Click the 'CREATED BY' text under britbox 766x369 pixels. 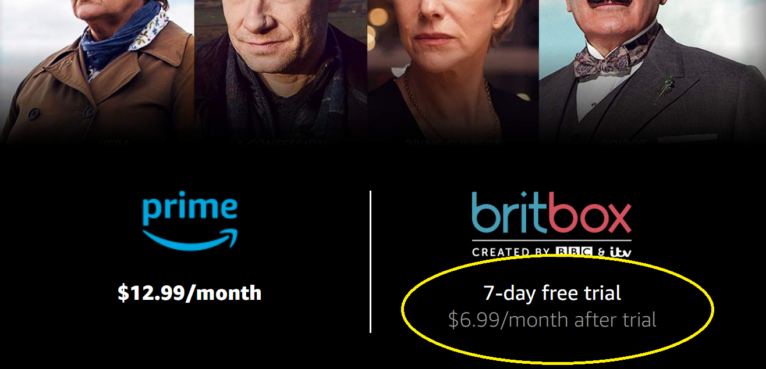point(512,252)
